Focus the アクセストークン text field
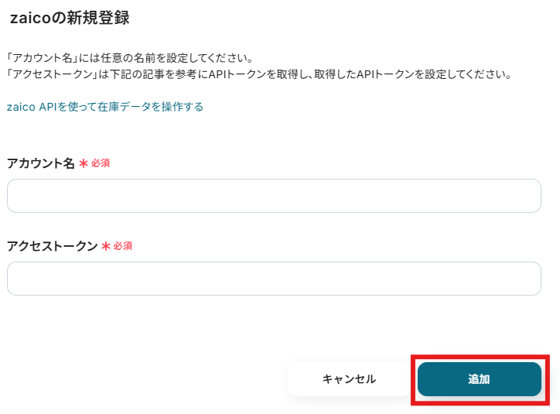The image size is (560, 414). (274, 279)
